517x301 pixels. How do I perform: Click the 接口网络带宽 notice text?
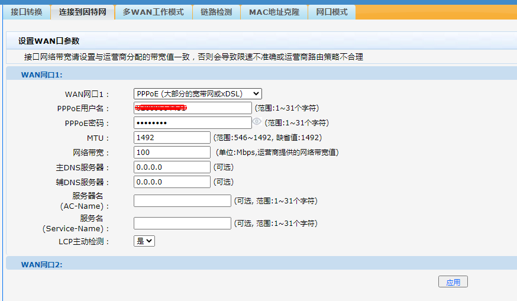193,57
